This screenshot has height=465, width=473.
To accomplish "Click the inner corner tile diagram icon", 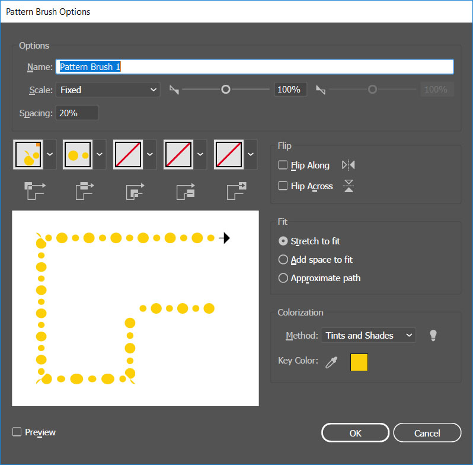I will (x=136, y=190).
